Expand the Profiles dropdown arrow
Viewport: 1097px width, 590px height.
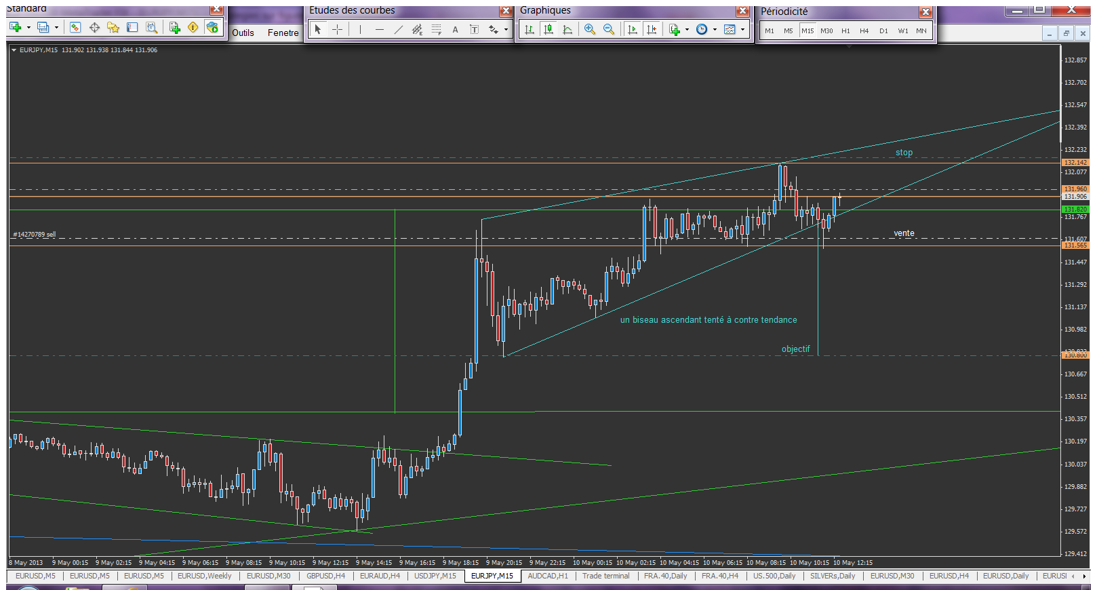[56, 28]
